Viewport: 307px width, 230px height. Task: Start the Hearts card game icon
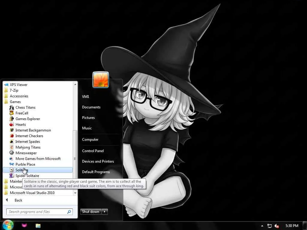click(12, 124)
